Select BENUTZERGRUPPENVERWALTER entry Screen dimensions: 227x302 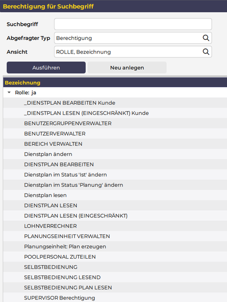[x=115, y=123]
